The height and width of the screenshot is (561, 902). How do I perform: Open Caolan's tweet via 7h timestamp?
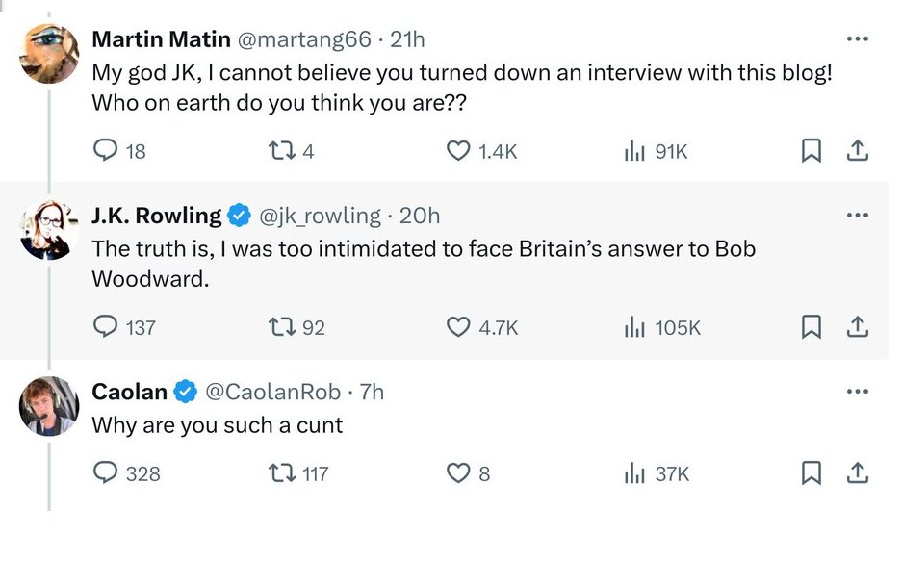click(x=371, y=392)
